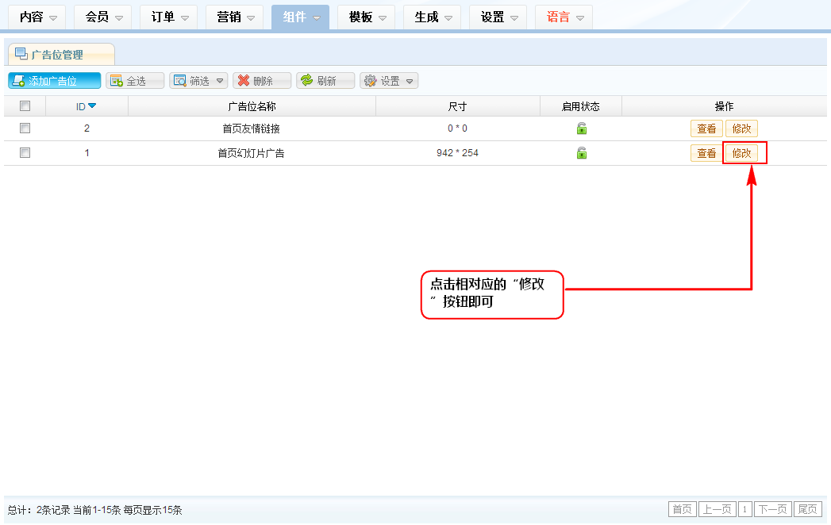Open the 内容 menu
831x525 pixels.
37,17
